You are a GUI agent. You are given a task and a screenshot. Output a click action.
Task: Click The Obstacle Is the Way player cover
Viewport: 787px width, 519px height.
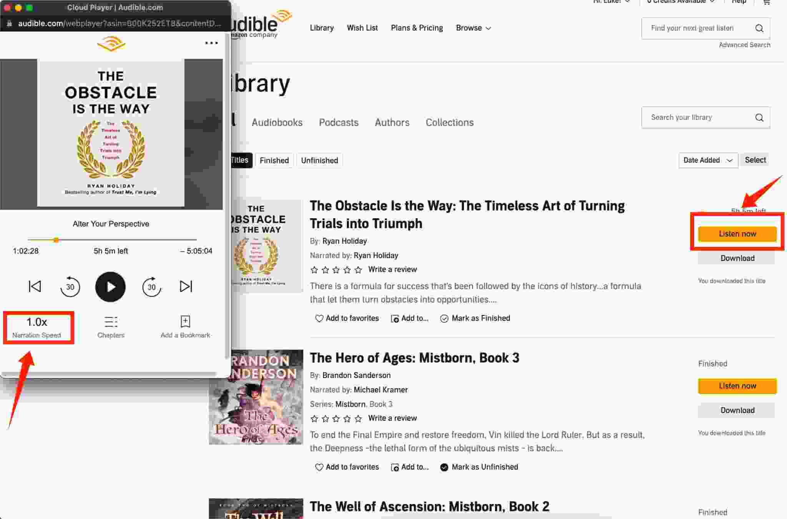(111, 133)
